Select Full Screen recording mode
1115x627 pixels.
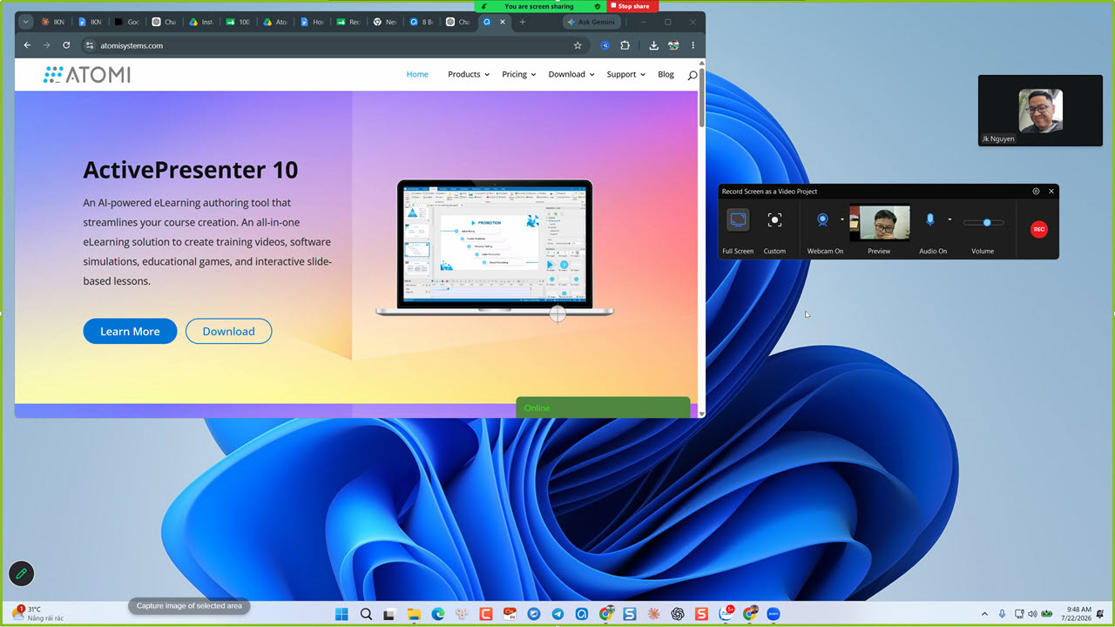point(738,219)
